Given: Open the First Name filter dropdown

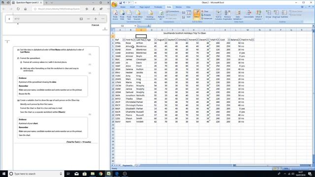Looking at the screenshot, I should [x=134, y=40].
